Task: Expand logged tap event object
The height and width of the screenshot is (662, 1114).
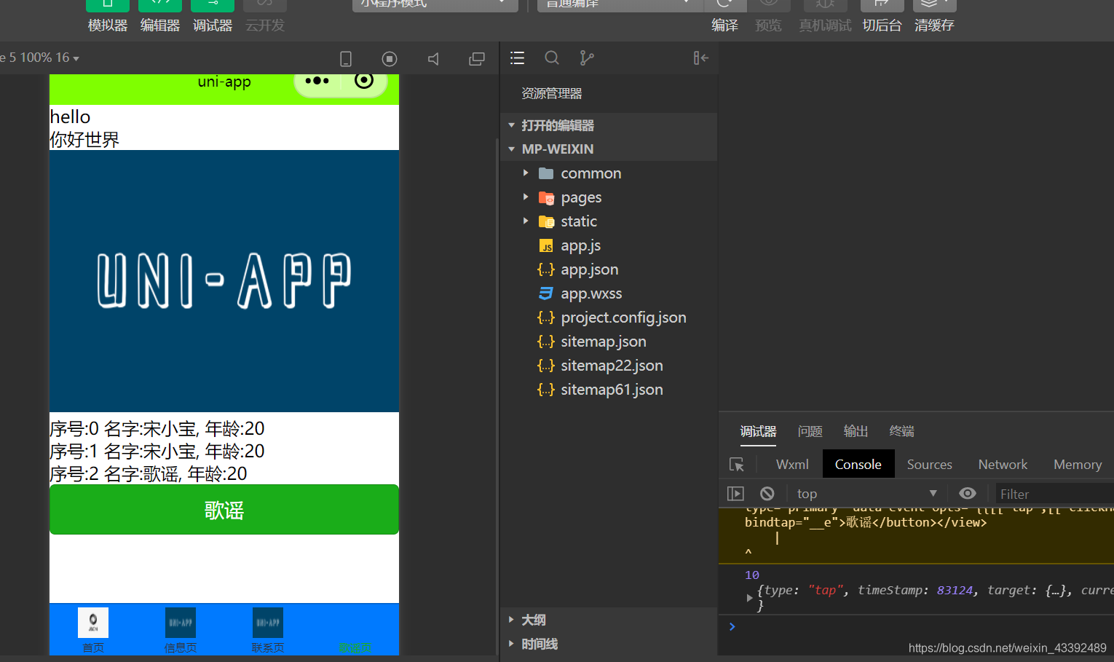Action: [749, 598]
